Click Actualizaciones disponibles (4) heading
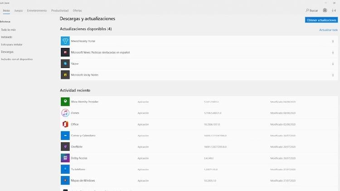 [86, 29]
